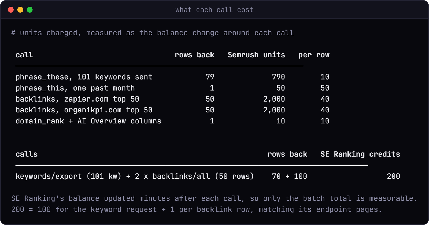Click rows back value 79
429x225 pixels.
(210, 77)
